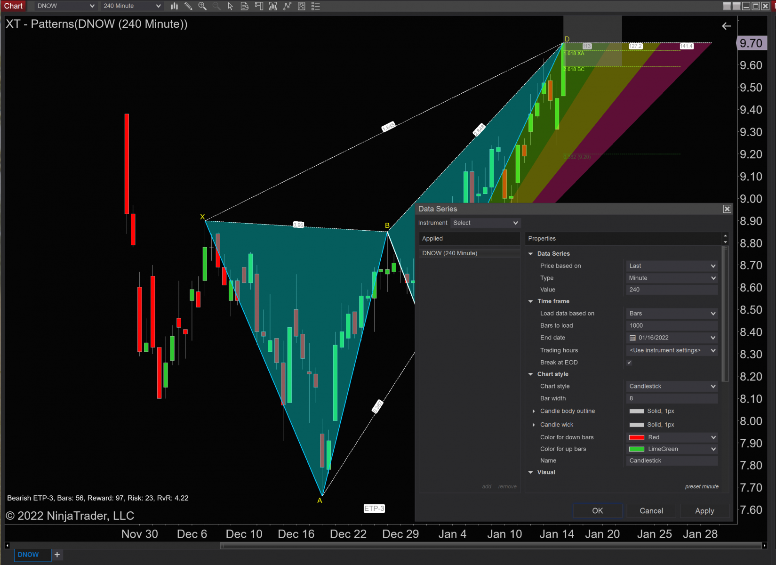Click the Bar width field
Viewport: 776px width, 565px height.
pyautogui.click(x=672, y=399)
